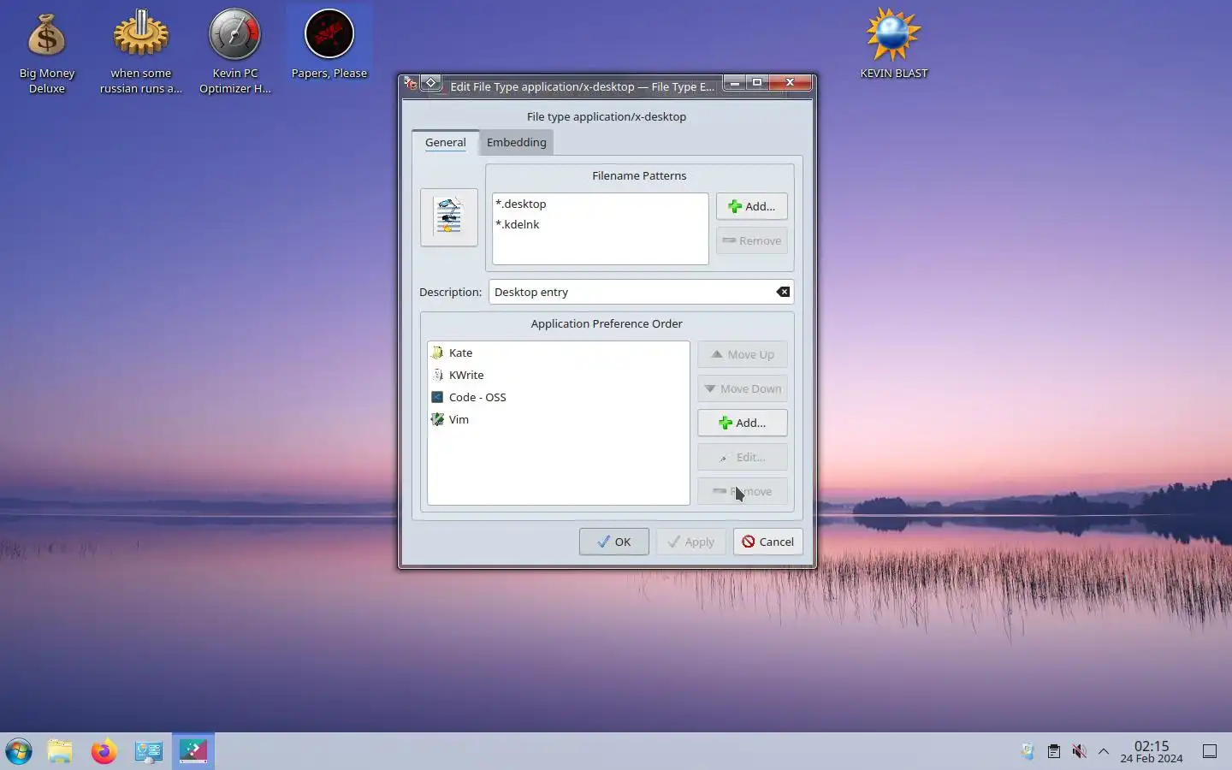This screenshot has height=770, width=1232.
Task: Open the file manager from the taskbar
Action: pos(60,751)
